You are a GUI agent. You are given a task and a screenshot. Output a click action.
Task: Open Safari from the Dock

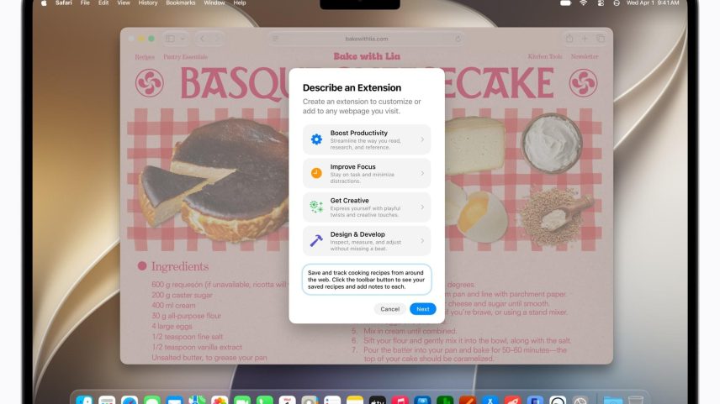[130, 401]
